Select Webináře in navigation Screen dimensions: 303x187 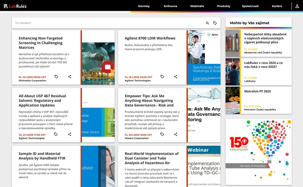pyautogui.click(x=197, y=6)
